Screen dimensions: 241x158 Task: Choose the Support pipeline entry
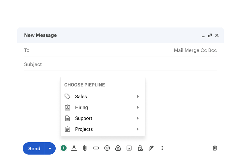103,118
